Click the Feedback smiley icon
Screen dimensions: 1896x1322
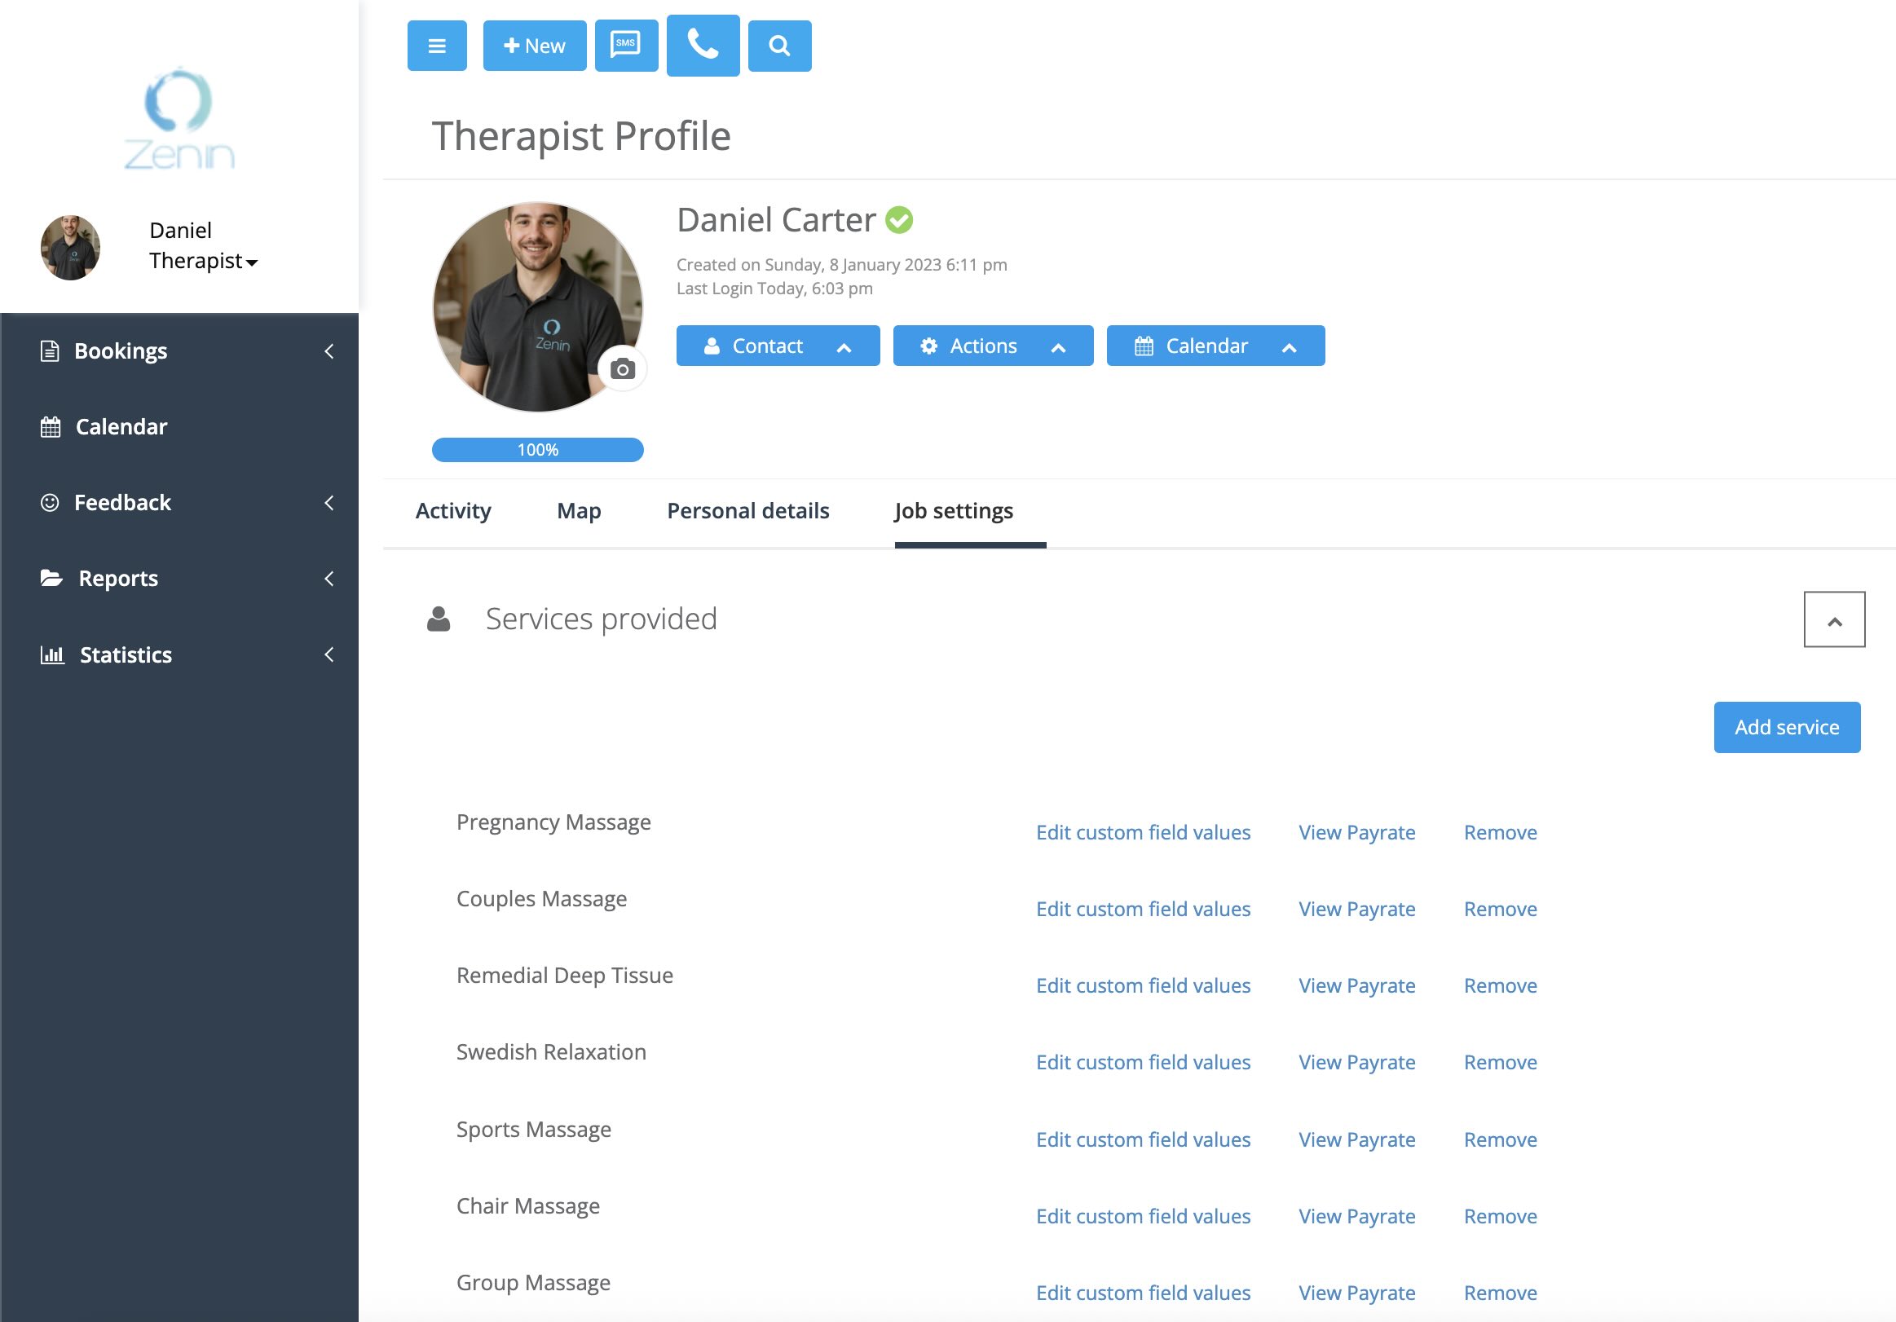click(50, 502)
